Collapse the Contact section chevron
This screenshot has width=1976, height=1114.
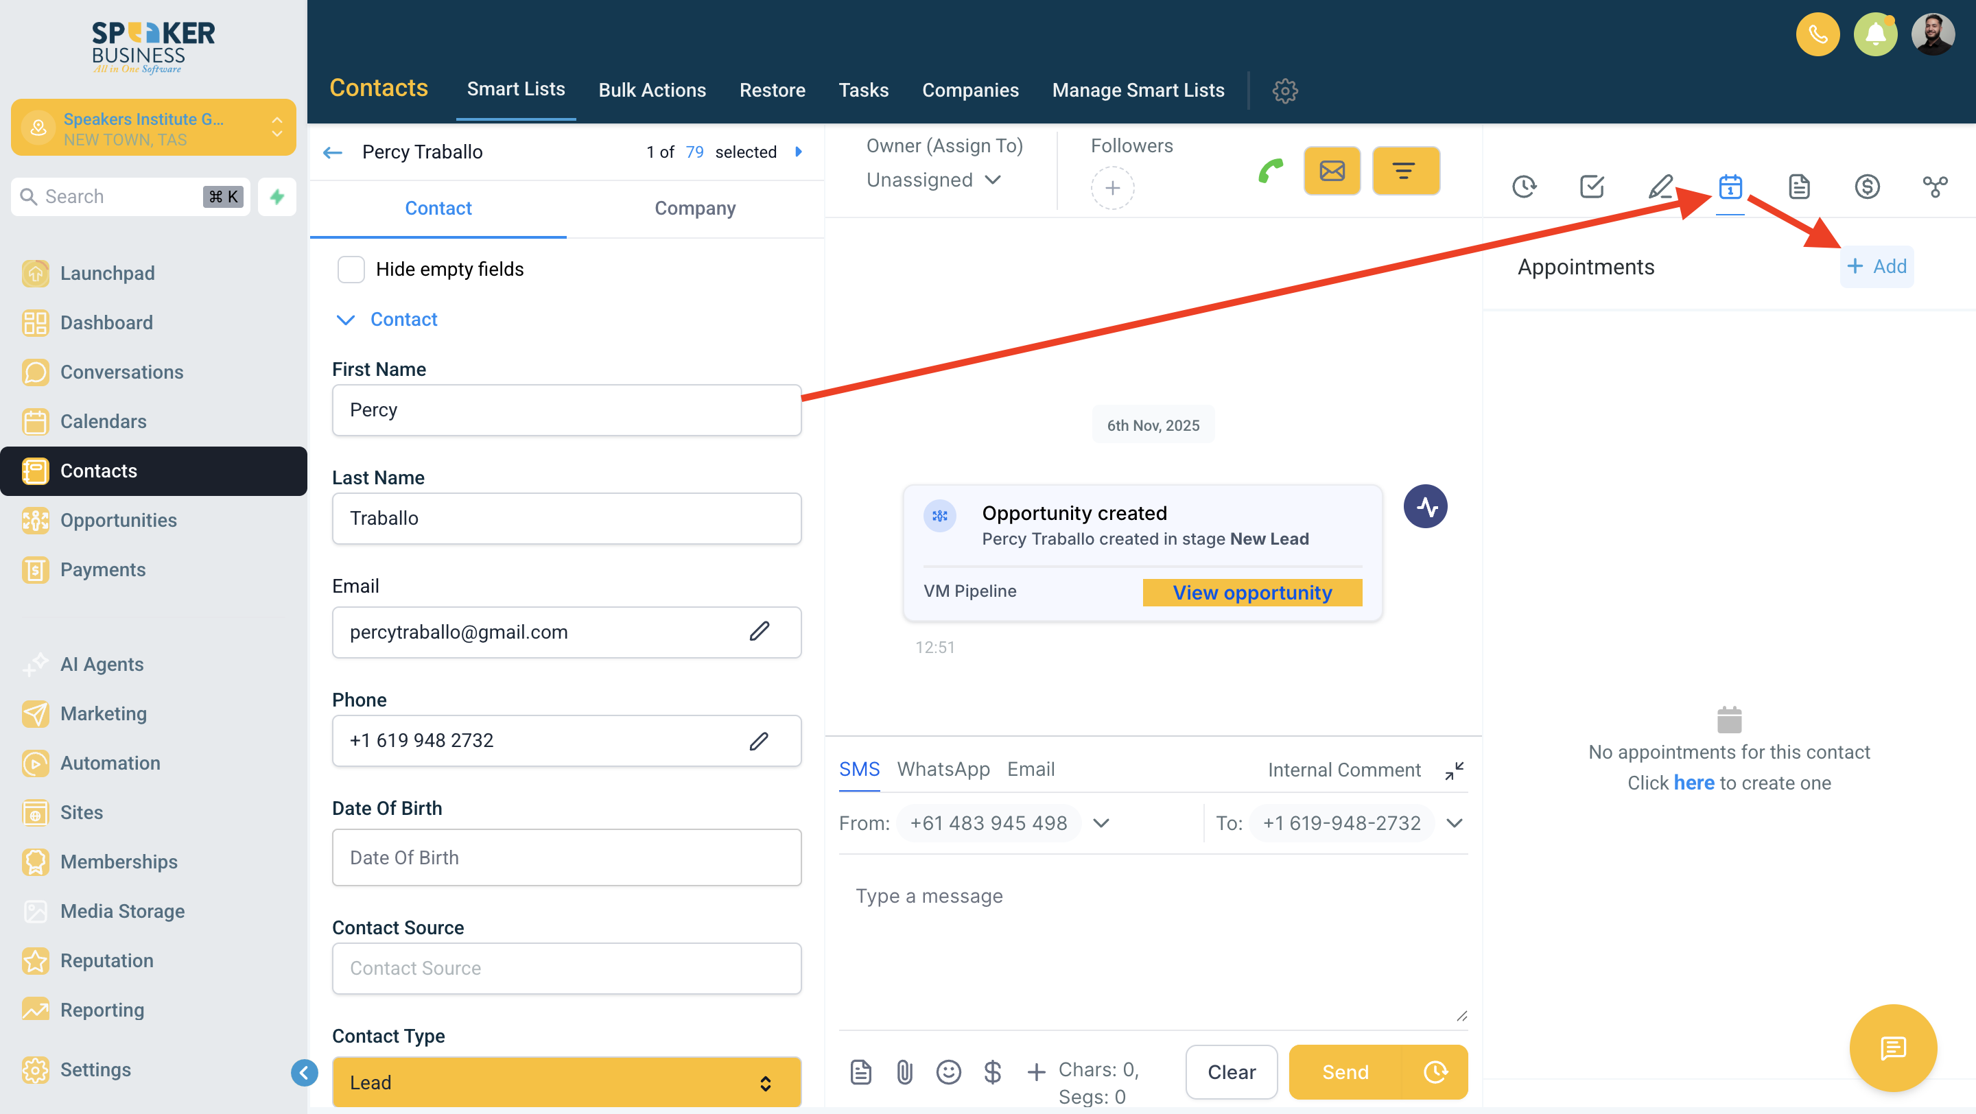click(346, 320)
